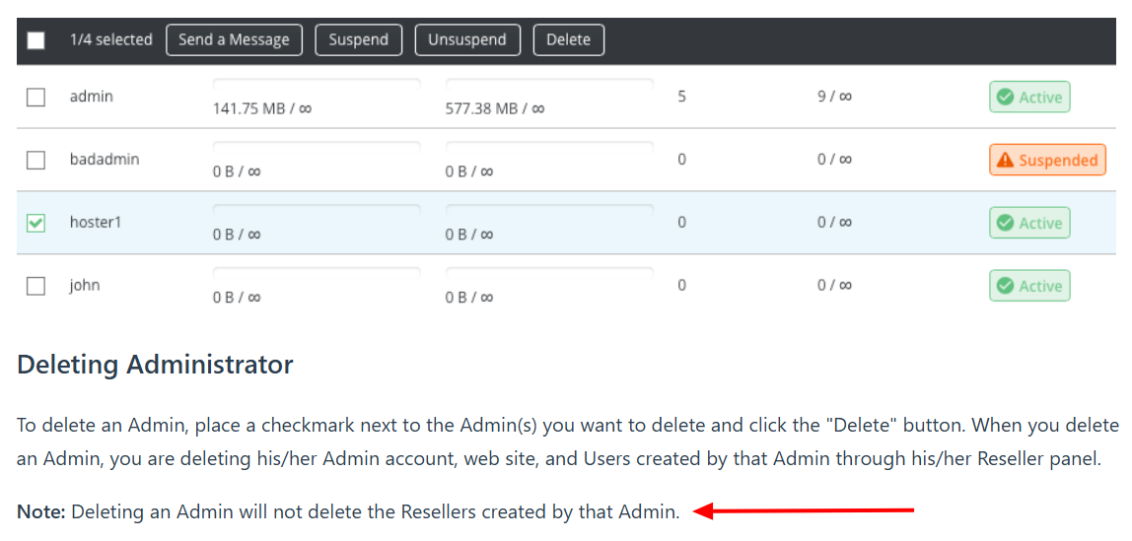Click the checkmark icon in john's Active badge
This screenshot has width=1132, height=541.
tap(1005, 287)
